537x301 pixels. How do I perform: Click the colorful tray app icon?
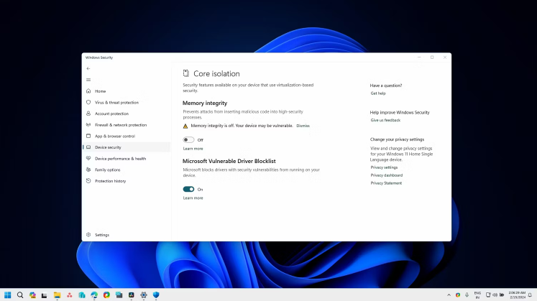458,295
